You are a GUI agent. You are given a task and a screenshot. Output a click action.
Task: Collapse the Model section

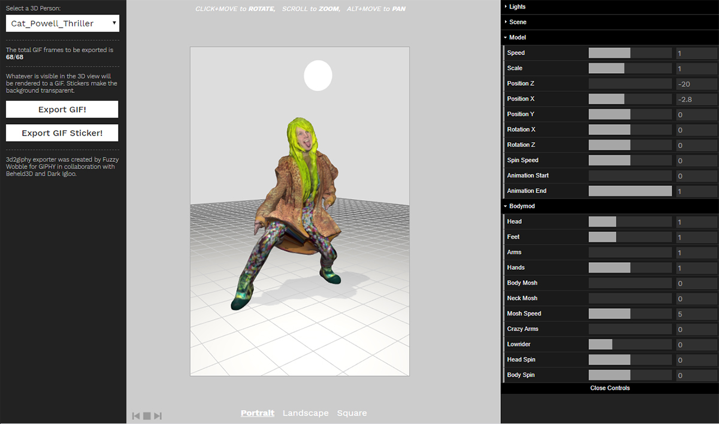tap(517, 37)
